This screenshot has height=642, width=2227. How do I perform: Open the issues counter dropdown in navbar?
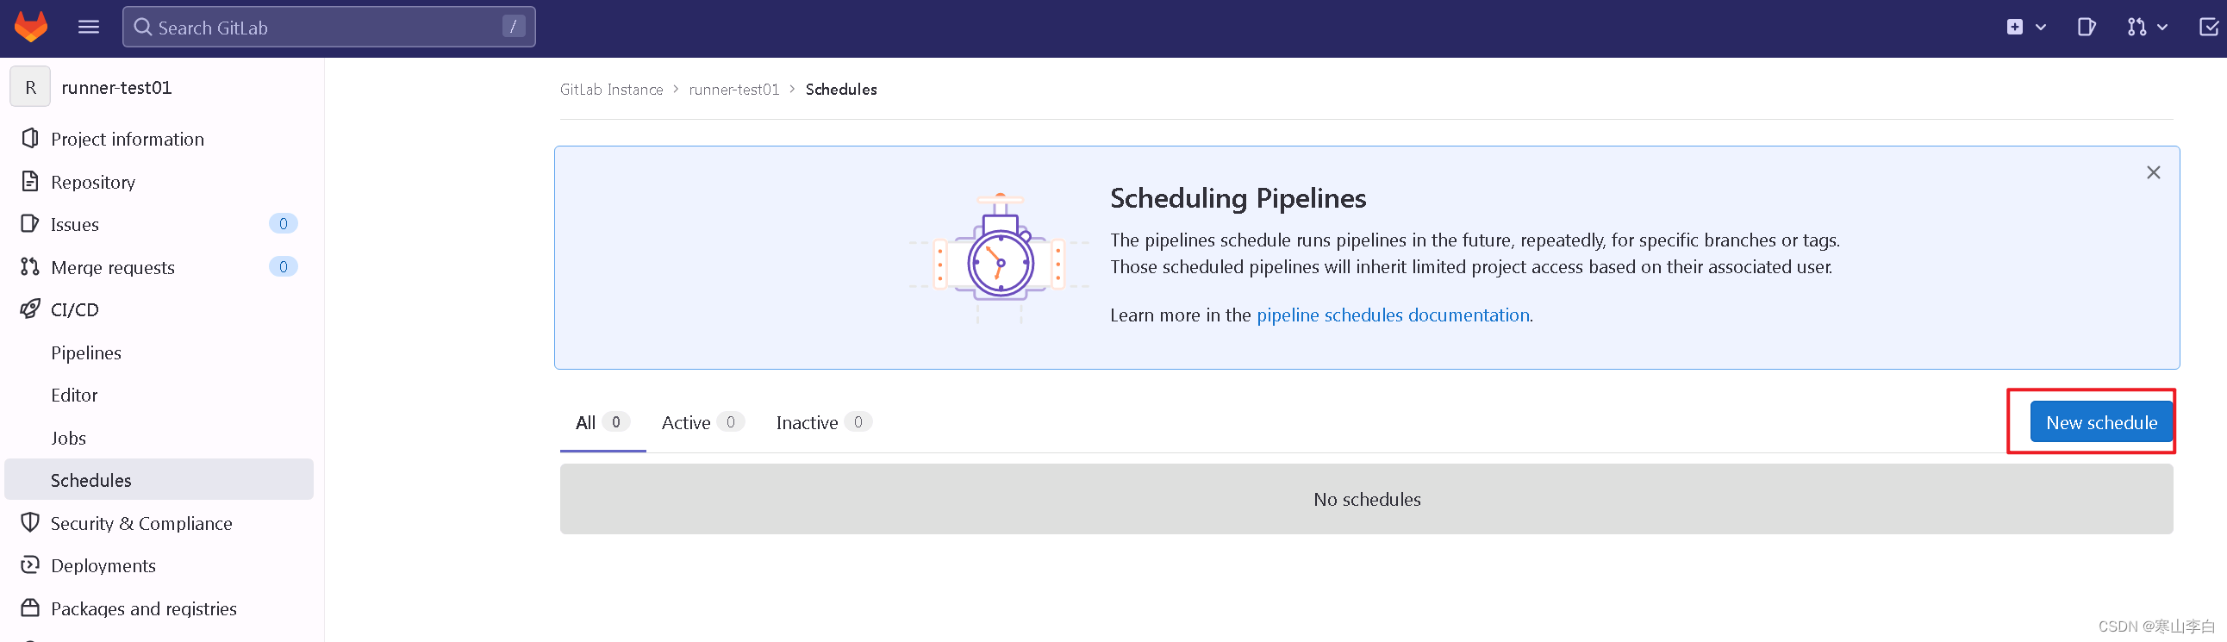pos(2087,27)
